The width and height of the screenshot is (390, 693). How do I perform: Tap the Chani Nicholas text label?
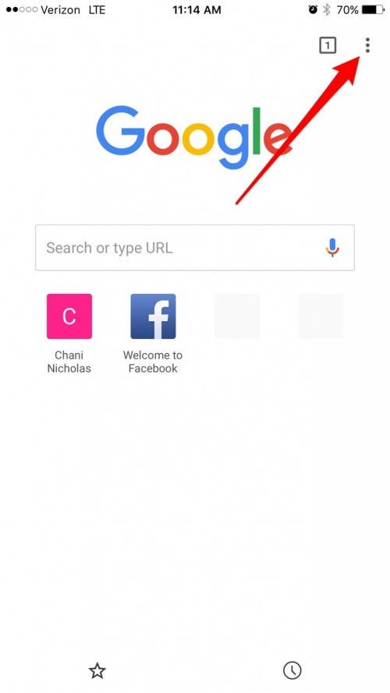click(69, 362)
